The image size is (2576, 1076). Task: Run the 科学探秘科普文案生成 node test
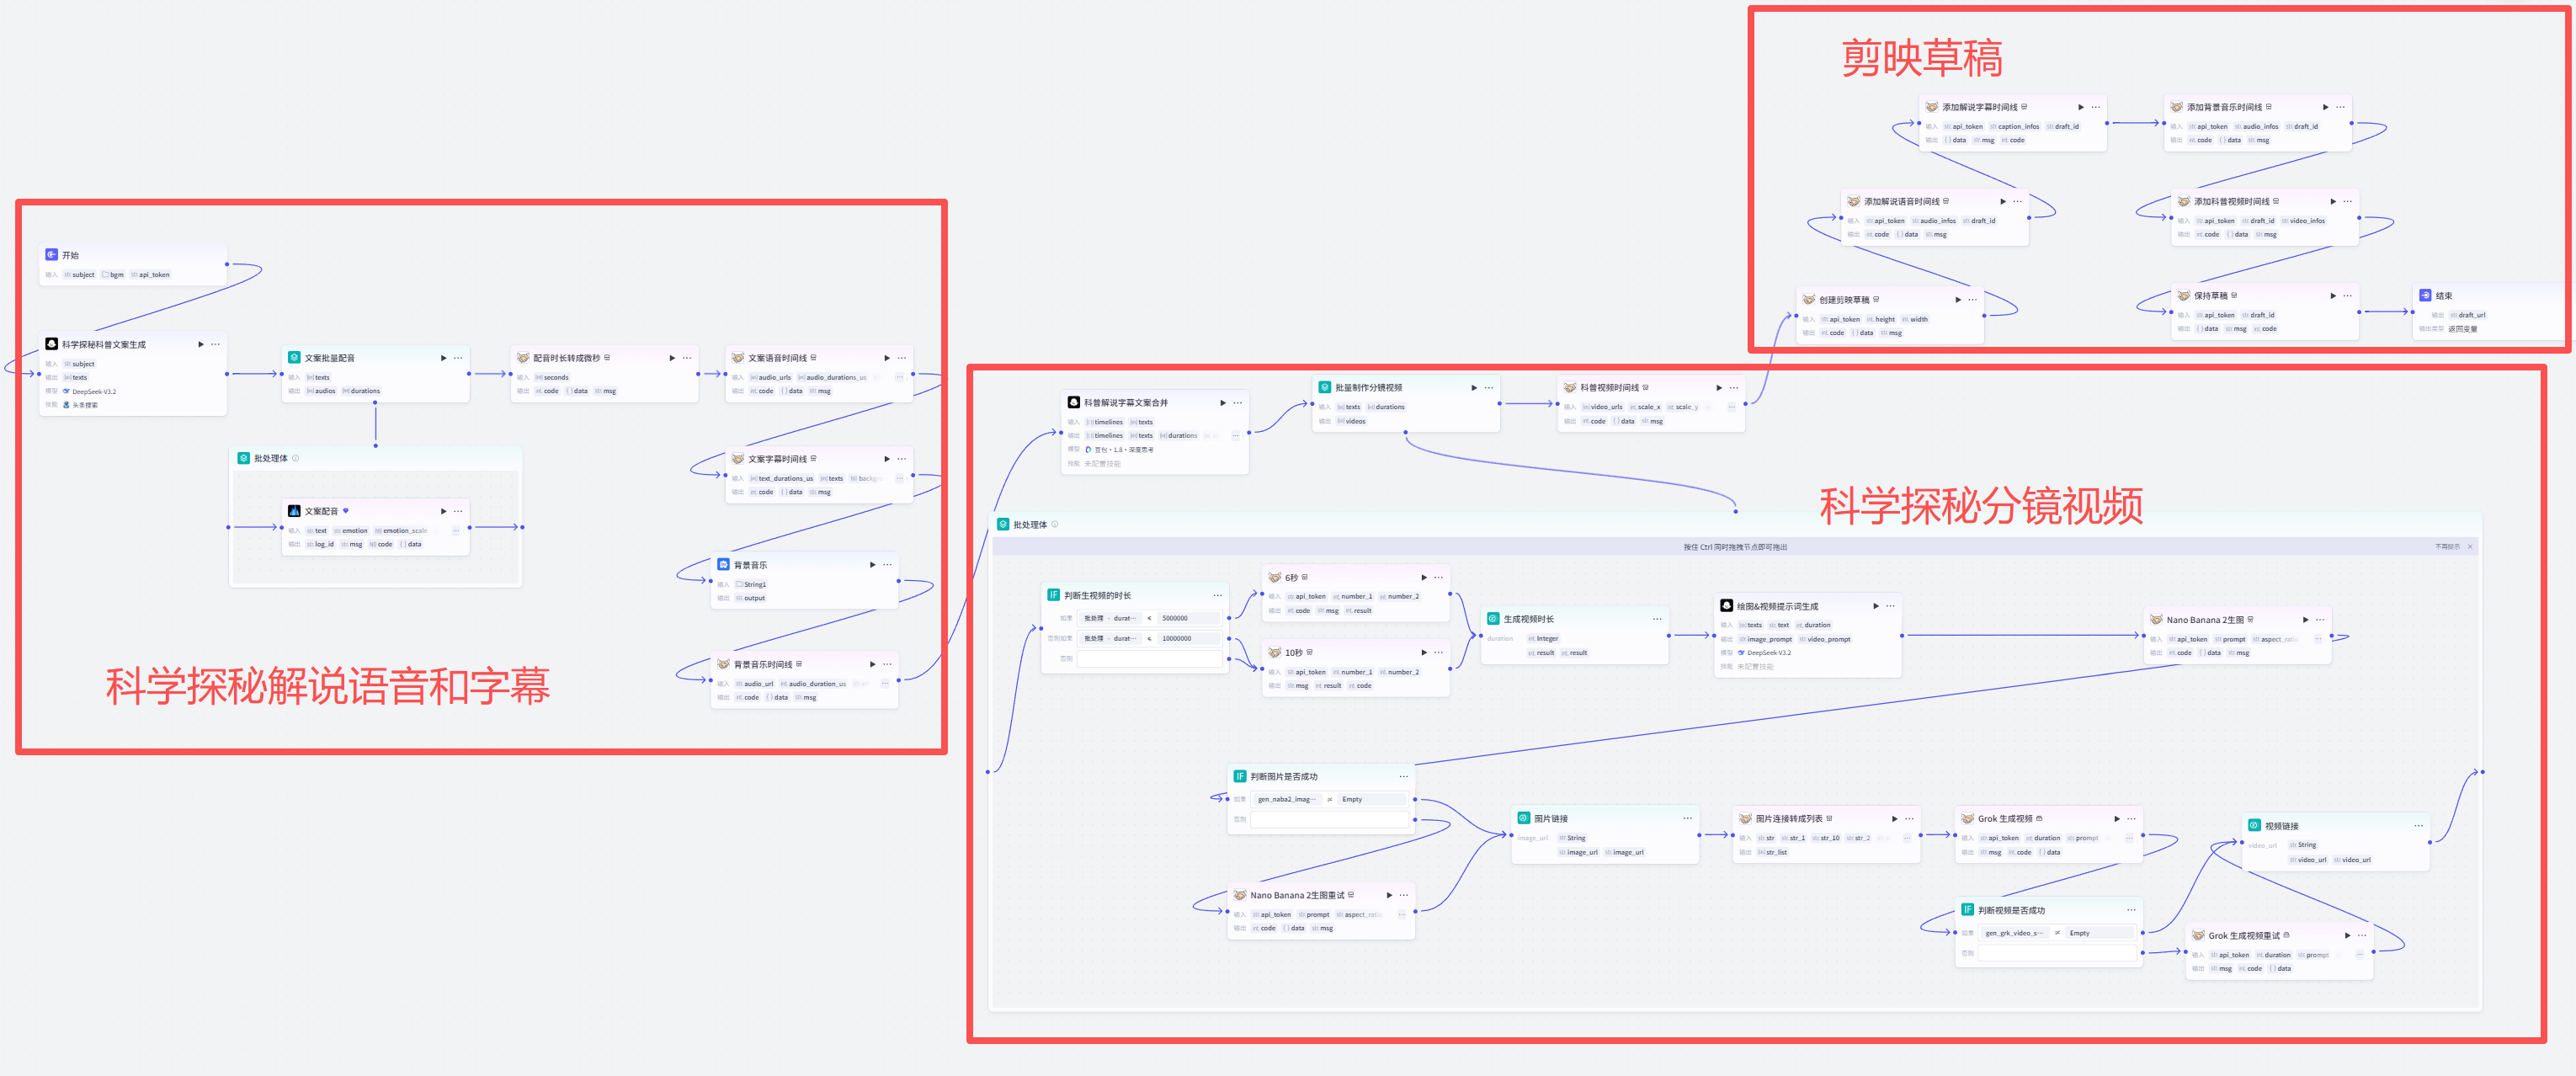[x=201, y=344]
